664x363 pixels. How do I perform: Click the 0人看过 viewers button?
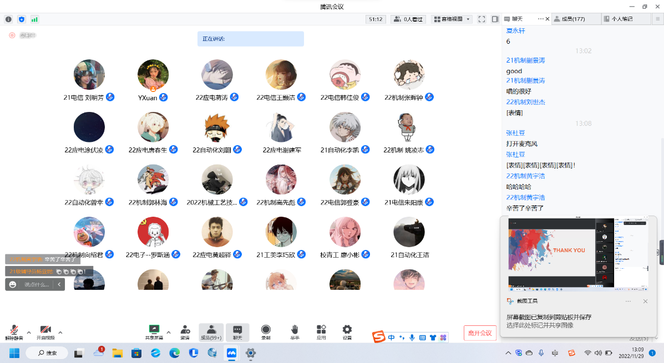(408, 19)
